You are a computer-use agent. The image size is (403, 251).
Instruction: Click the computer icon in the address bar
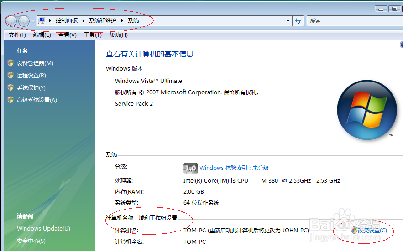tap(42, 20)
